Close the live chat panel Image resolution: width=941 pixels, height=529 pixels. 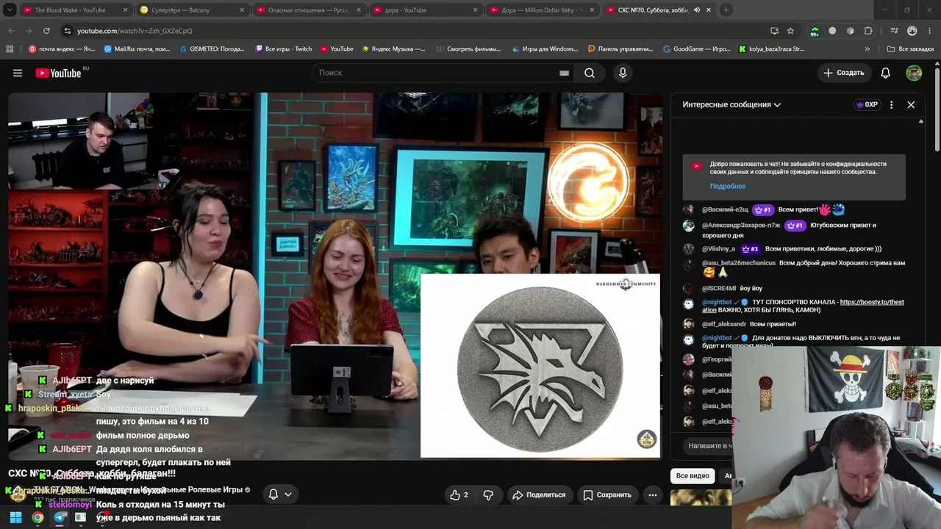tap(911, 105)
